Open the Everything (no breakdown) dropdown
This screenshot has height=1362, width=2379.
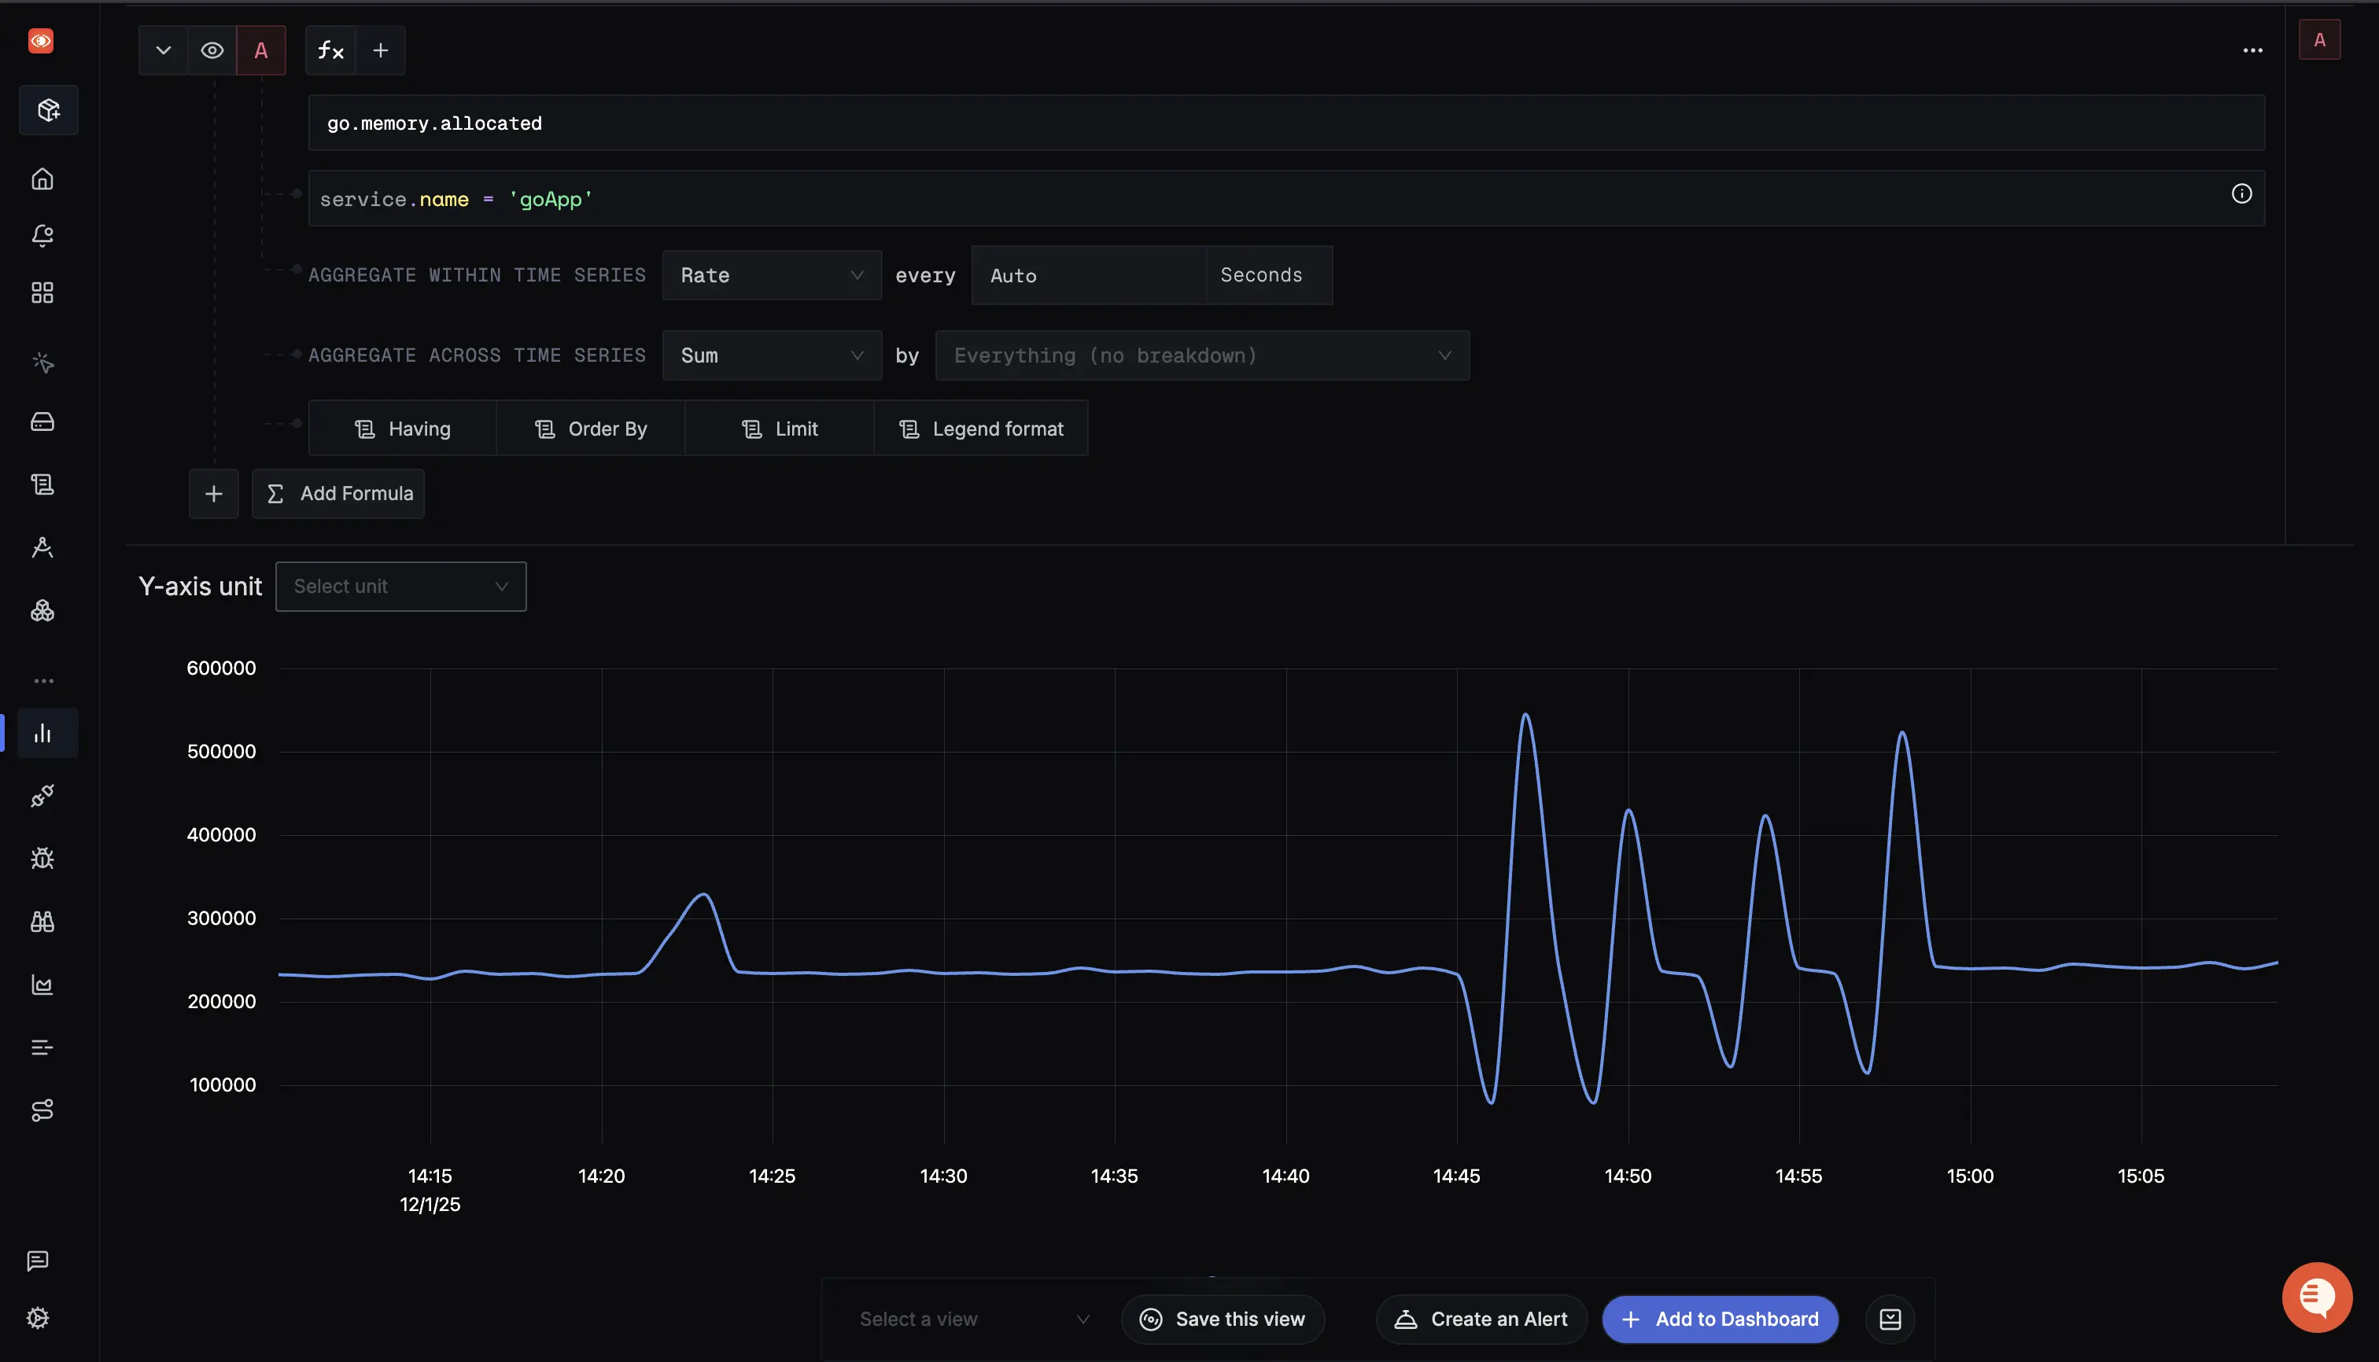1201,355
